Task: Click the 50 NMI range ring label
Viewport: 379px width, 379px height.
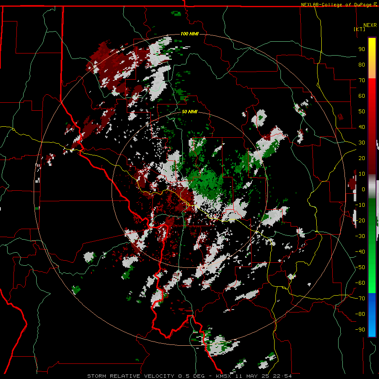Action: [x=189, y=112]
